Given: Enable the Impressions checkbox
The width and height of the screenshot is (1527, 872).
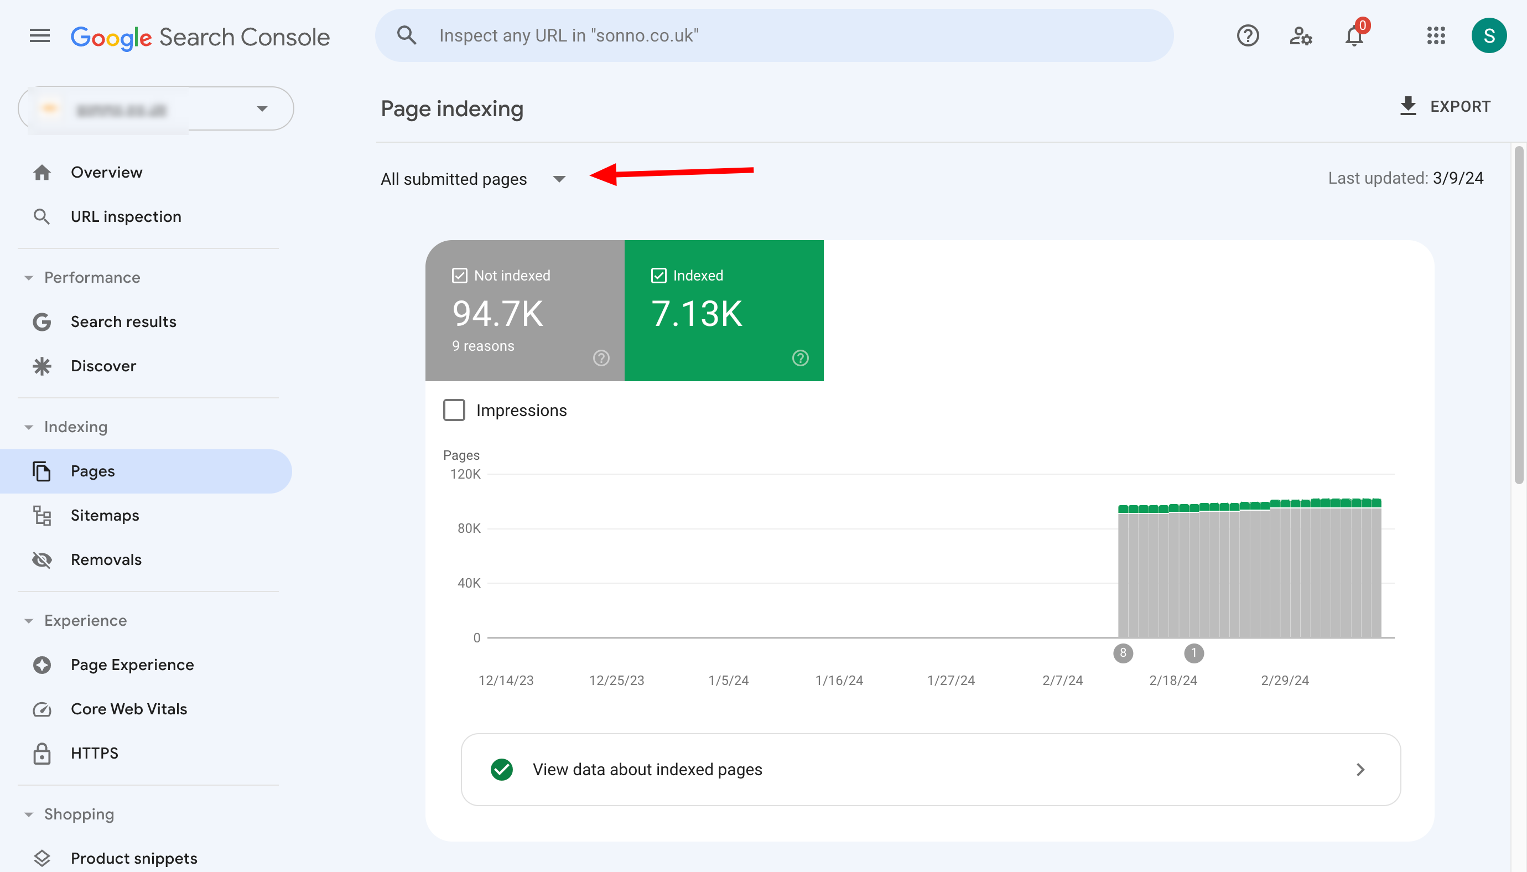Looking at the screenshot, I should (x=454, y=410).
